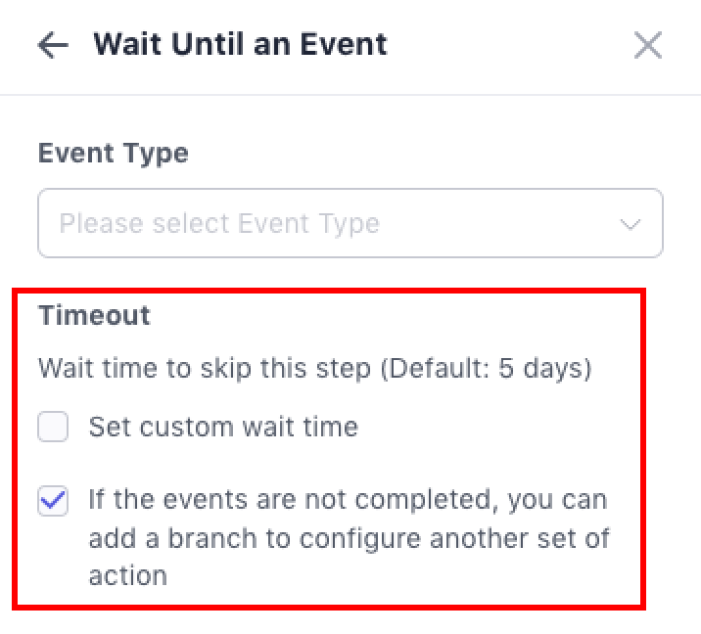Image resolution: width=701 pixels, height=634 pixels.
Task: Click the 'Set custom wait time' label
Action: [223, 428]
